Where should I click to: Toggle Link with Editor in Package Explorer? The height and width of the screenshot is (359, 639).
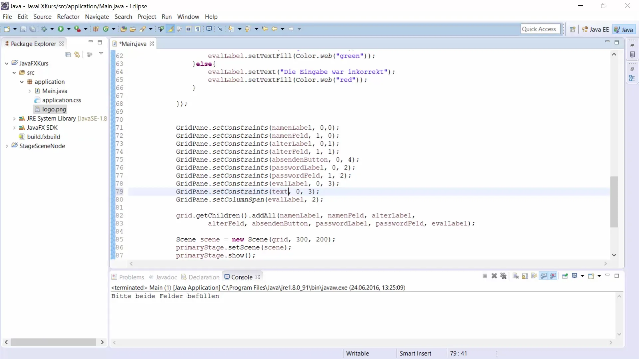(x=77, y=55)
